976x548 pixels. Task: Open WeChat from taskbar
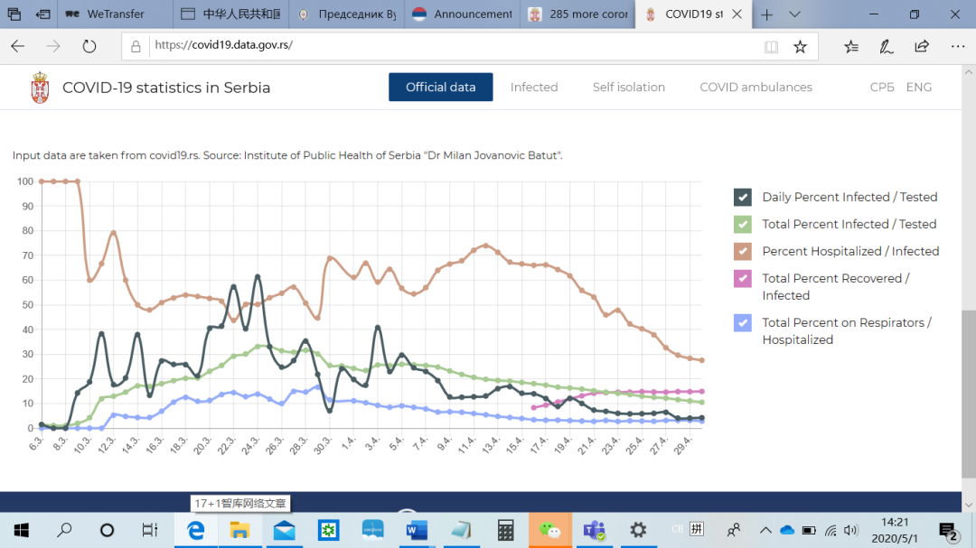549,530
